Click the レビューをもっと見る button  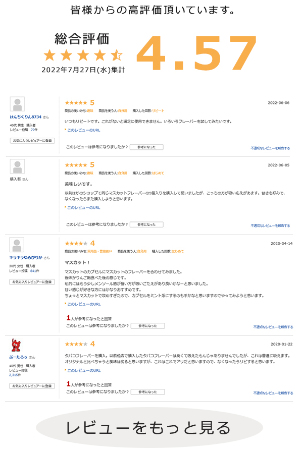pos(149,427)
